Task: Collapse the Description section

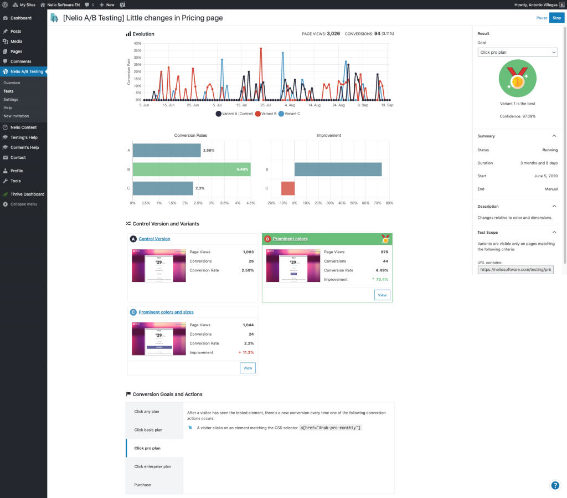Action: pyautogui.click(x=554, y=206)
